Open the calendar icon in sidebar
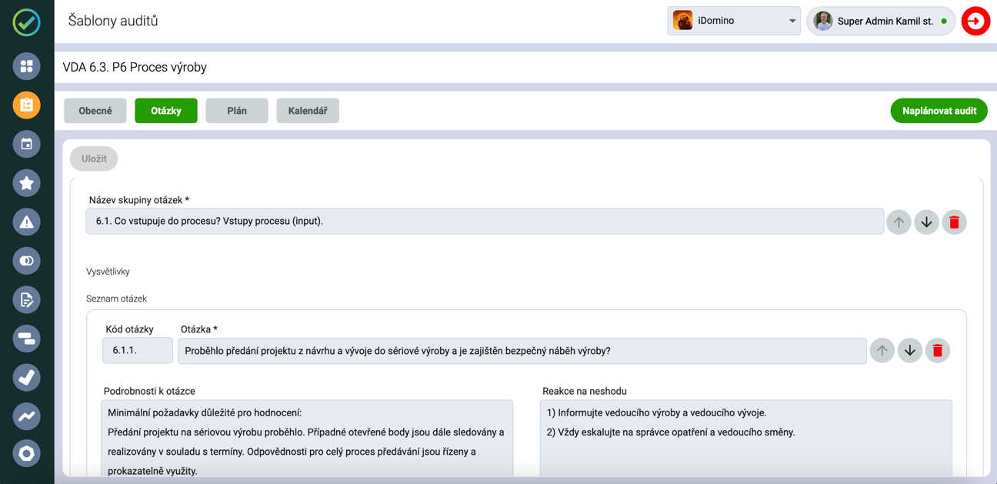 (27, 144)
